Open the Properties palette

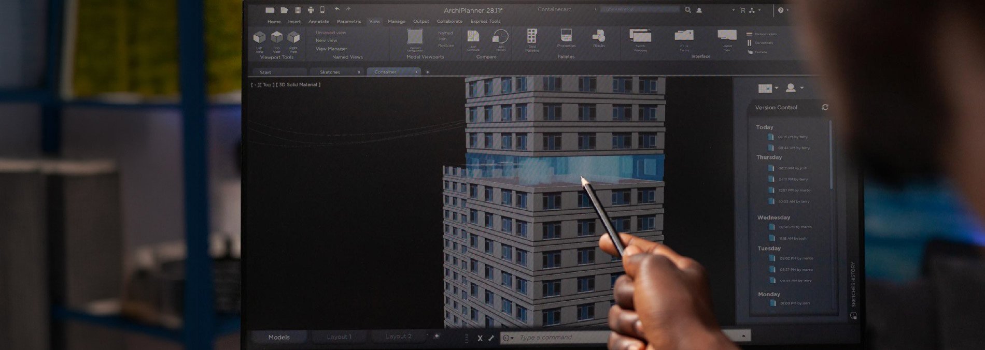(x=566, y=38)
